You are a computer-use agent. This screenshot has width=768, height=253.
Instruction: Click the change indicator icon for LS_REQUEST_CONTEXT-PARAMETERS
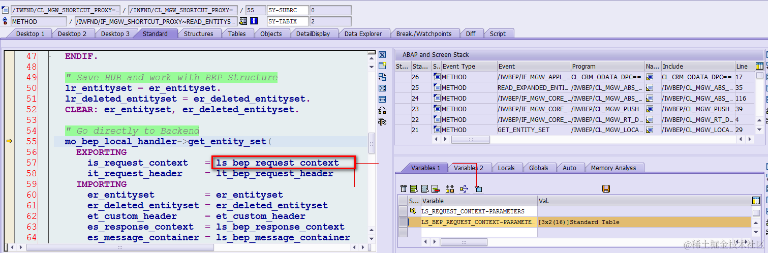click(413, 211)
